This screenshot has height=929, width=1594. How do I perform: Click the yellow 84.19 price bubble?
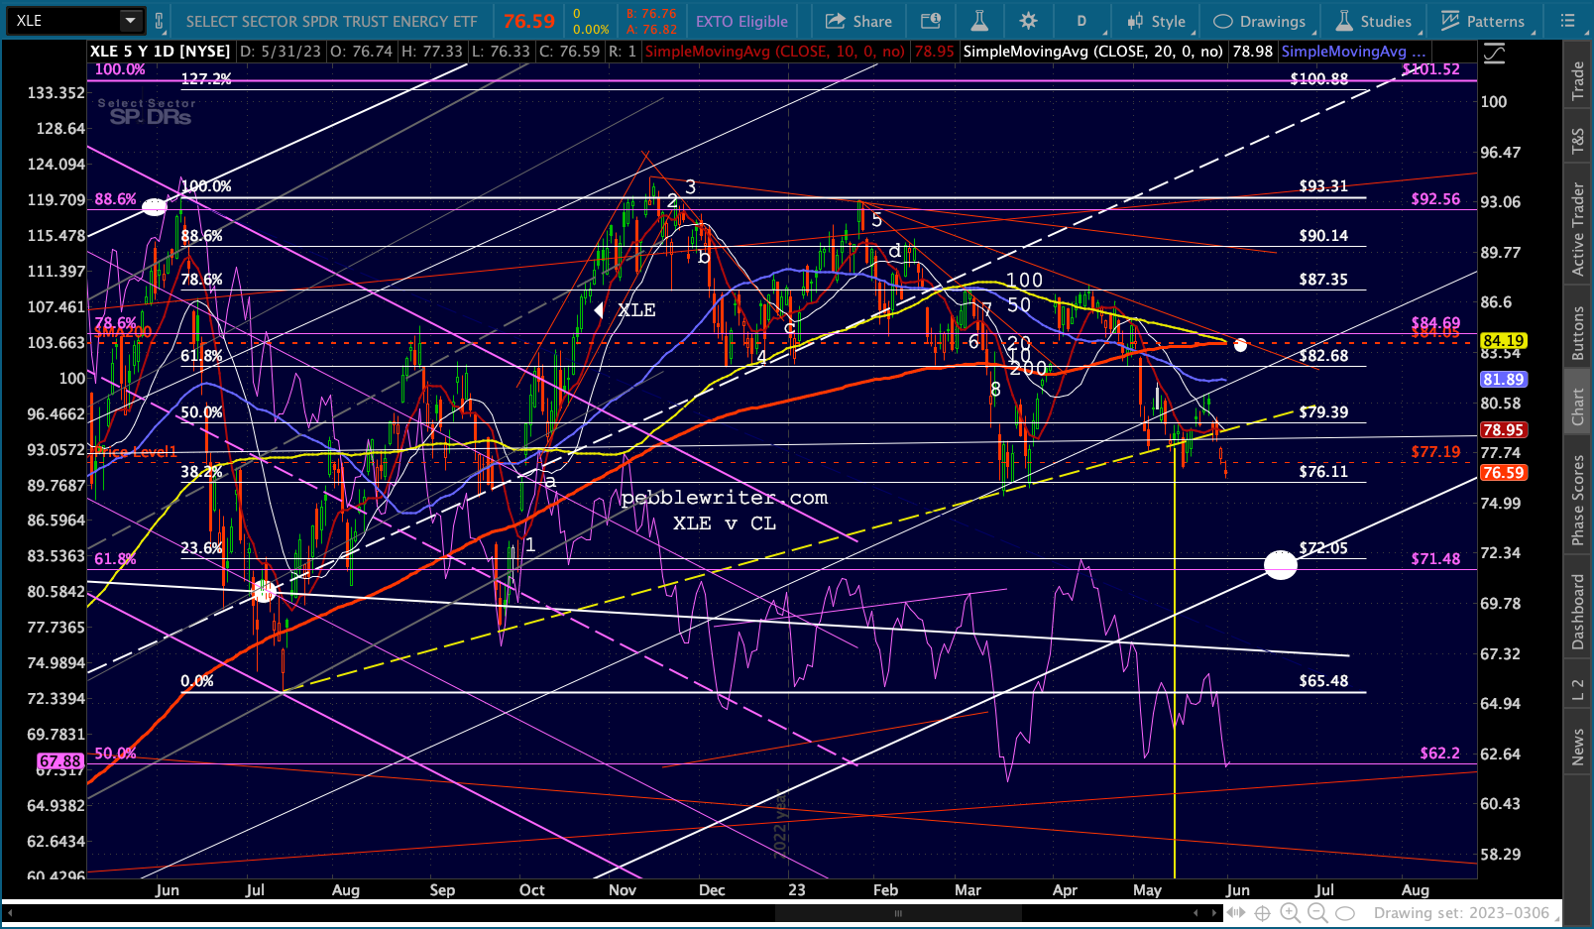pyautogui.click(x=1504, y=341)
